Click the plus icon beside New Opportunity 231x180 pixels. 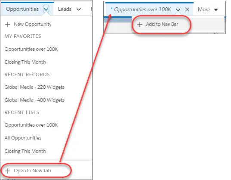[x=8, y=25]
